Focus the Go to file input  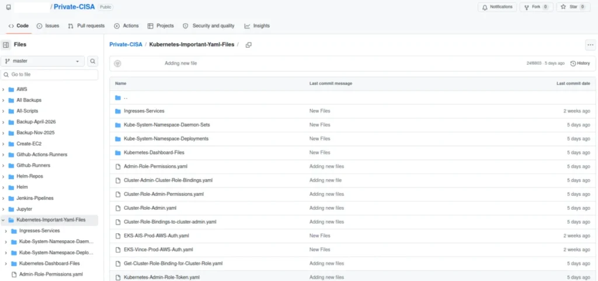(x=49, y=75)
